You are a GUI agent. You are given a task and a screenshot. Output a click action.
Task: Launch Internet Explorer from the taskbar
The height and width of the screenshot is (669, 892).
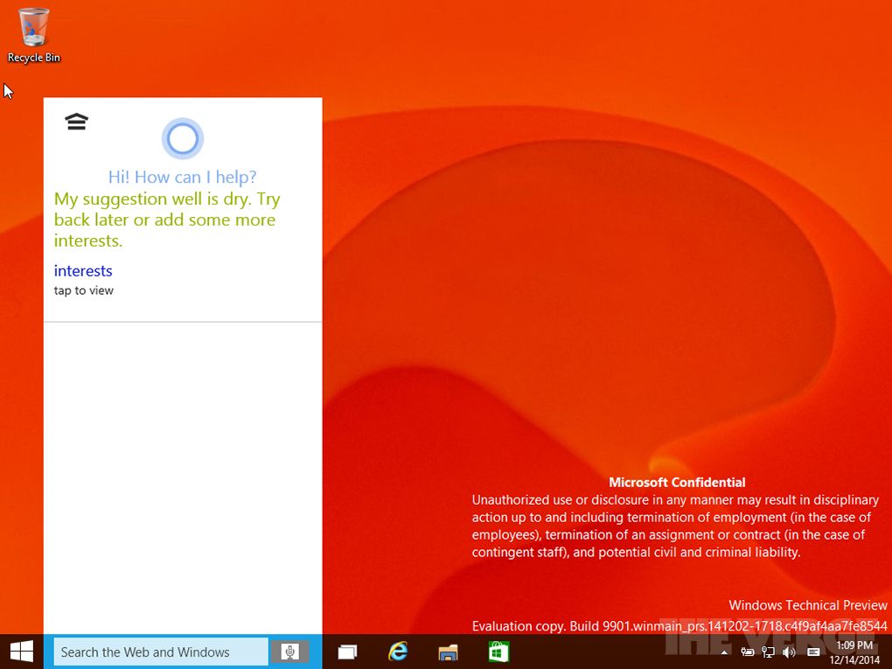pos(399,652)
